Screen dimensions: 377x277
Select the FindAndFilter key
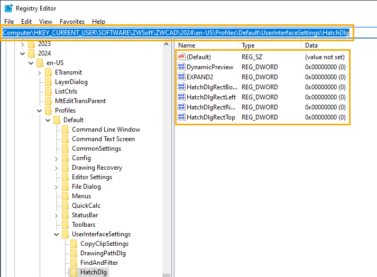pos(99,263)
